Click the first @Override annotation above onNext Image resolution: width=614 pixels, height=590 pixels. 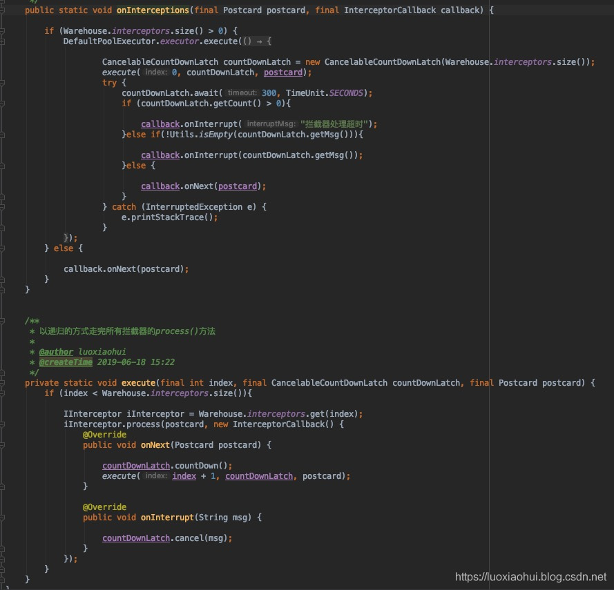104,435
